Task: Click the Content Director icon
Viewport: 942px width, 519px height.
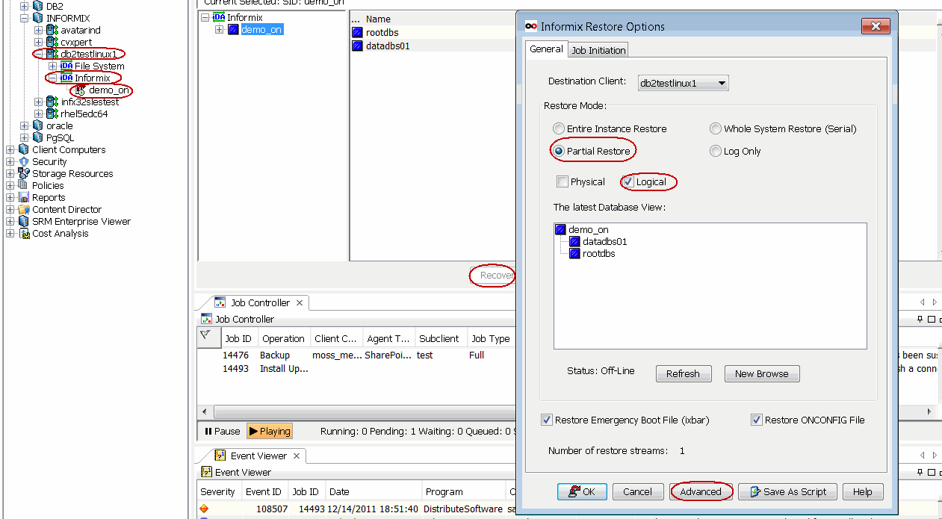Action: click(x=24, y=209)
